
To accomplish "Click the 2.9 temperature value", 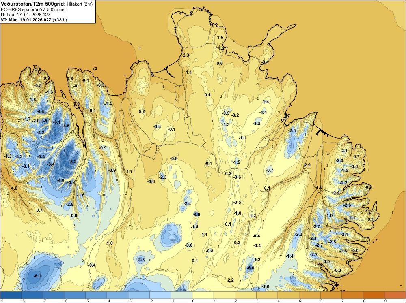I will (x=307, y=165).
